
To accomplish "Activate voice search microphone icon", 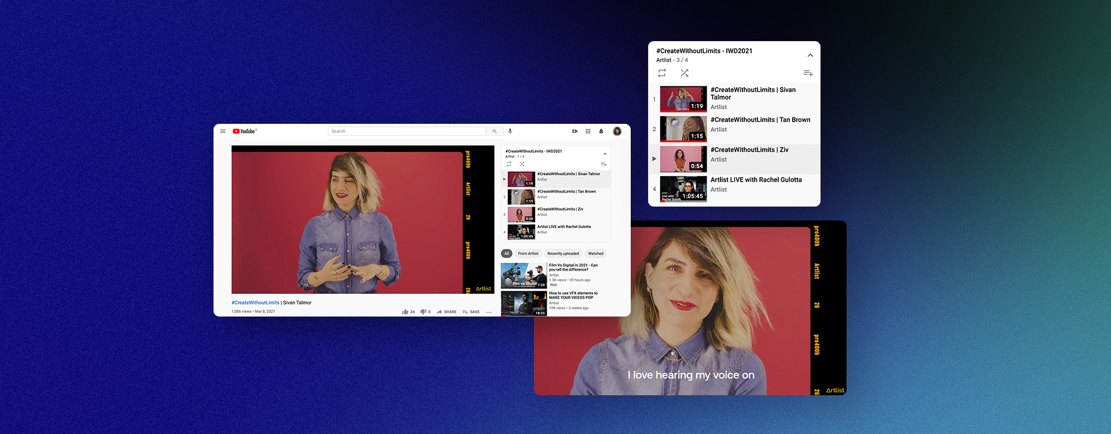I will (x=510, y=131).
